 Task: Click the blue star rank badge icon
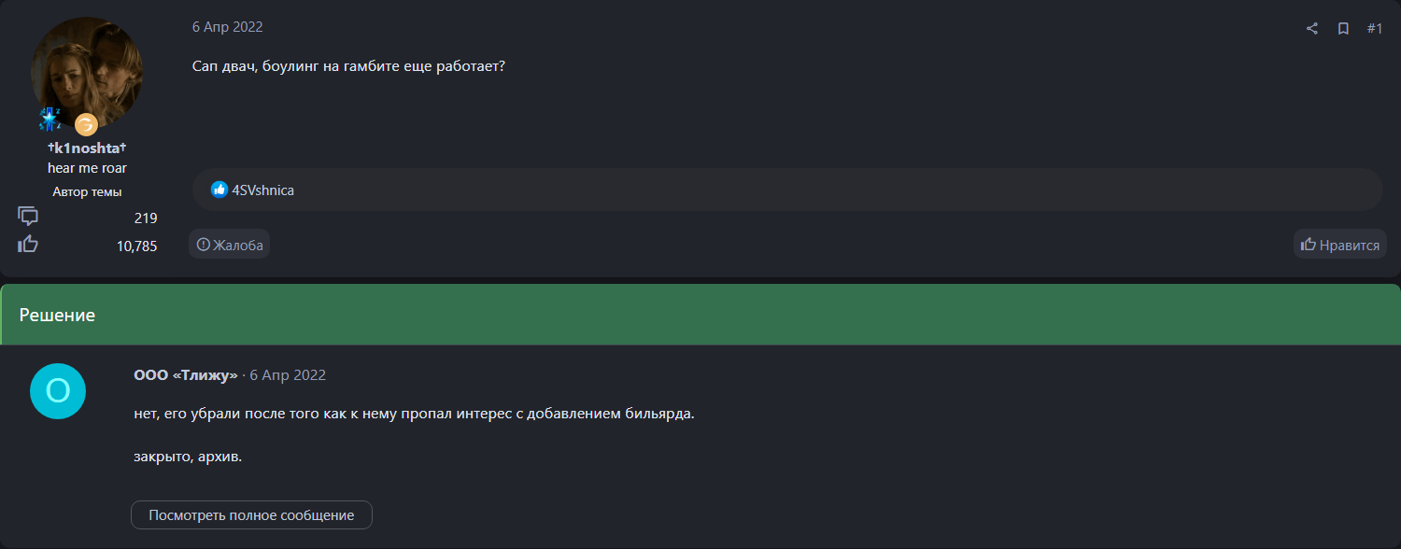pos(50,119)
